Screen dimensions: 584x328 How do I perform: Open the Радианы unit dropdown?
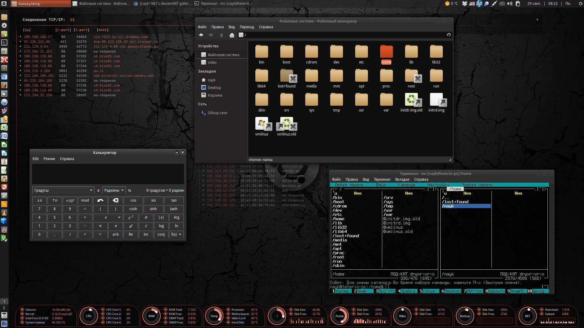point(114,190)
